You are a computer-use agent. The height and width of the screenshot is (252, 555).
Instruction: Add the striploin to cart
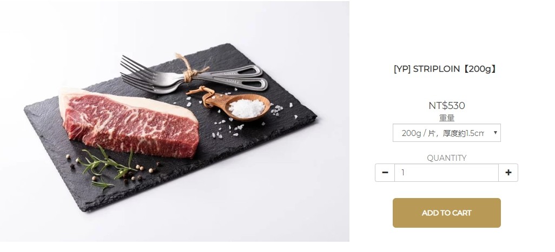[447, 213]
